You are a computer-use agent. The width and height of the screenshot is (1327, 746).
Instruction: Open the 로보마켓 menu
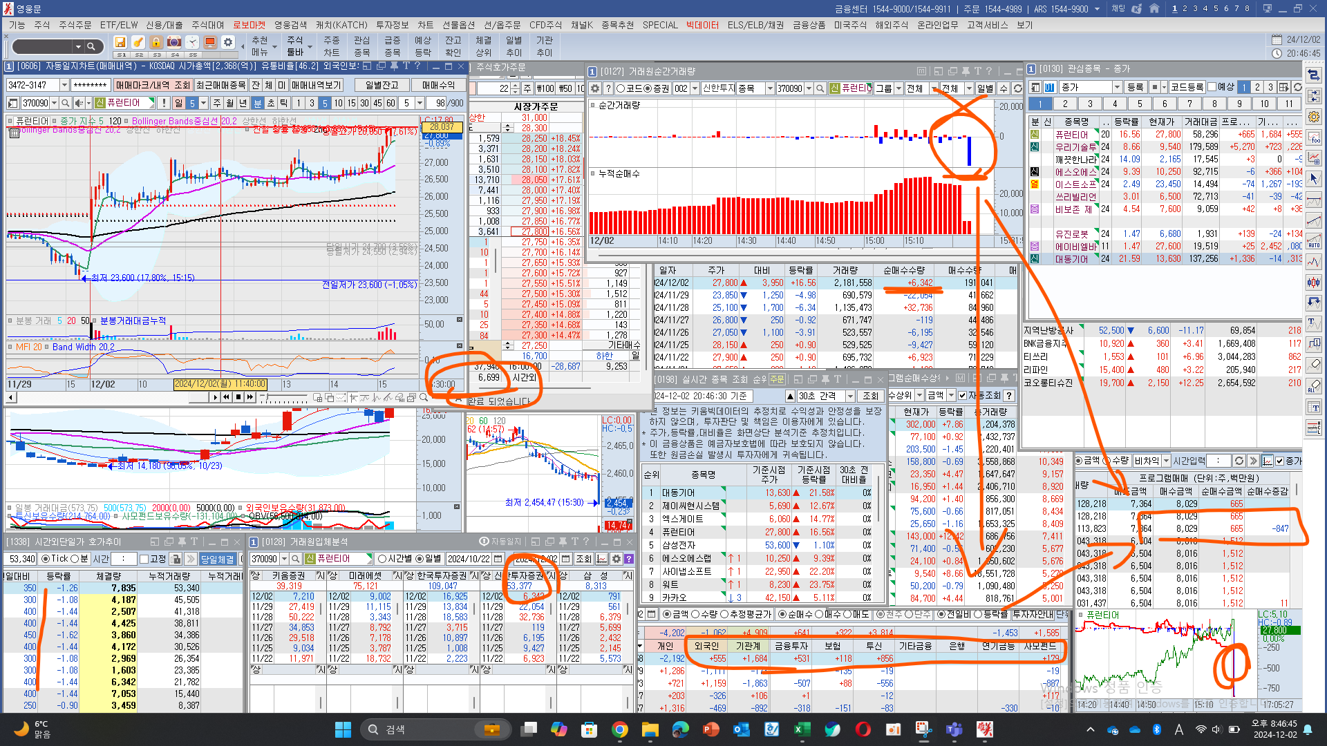pos(249,25)
